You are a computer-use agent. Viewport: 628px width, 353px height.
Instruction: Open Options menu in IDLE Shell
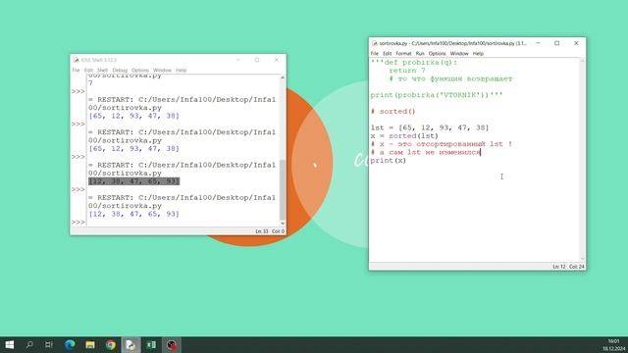(x=140, y=71)
